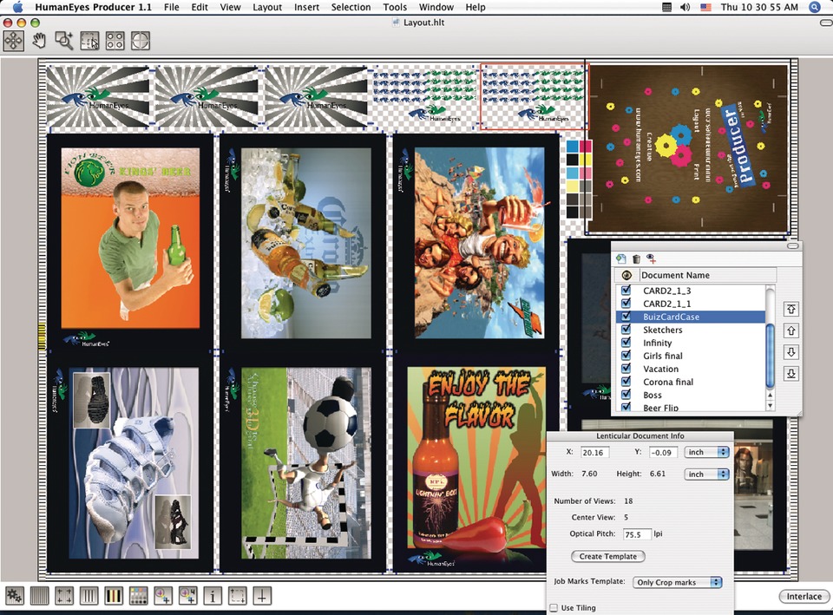Image resolution: width=833 pixels, height=615 pixels.
Task: Open the Spotlight search icon in menu bar
Action: (815, 7)
